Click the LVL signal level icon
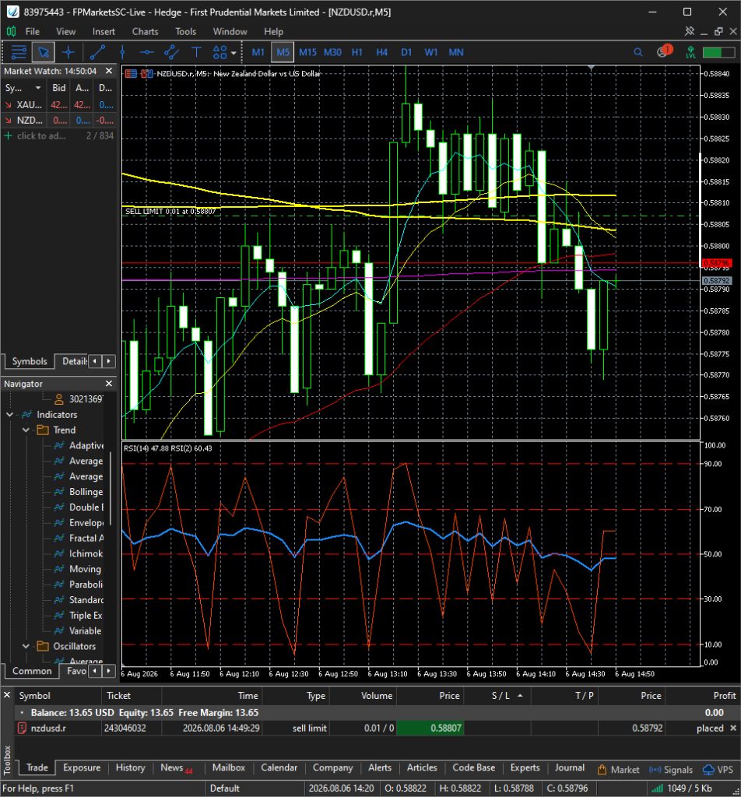This screenshot has height=797, width=741. [690, 52]
